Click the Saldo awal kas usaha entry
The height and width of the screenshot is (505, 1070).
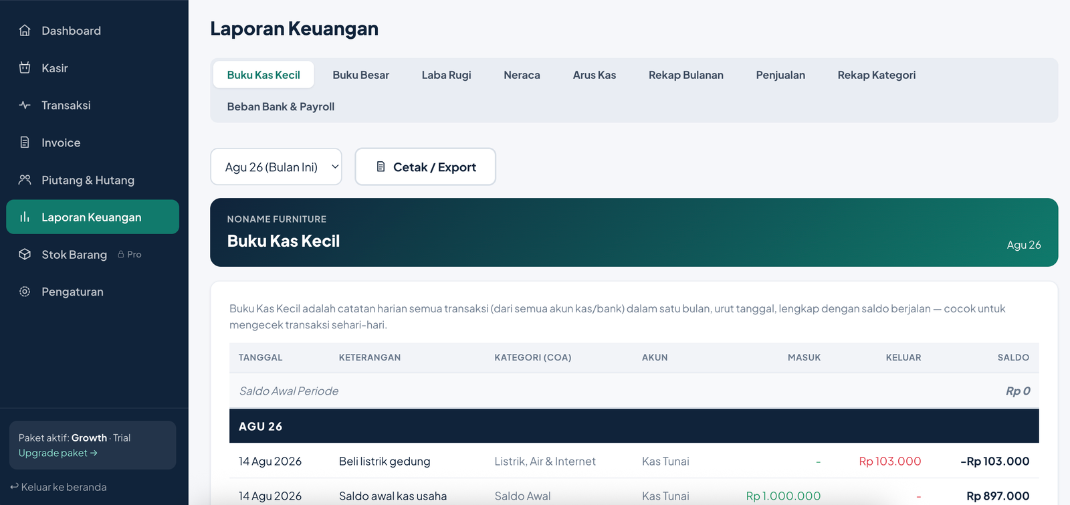(x=393, y=496)
